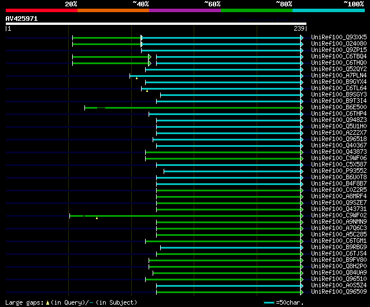Screen dimensions: 370x307
Task: Click the green arrowhead on the C6TBQ4 row
Action: 150,57
